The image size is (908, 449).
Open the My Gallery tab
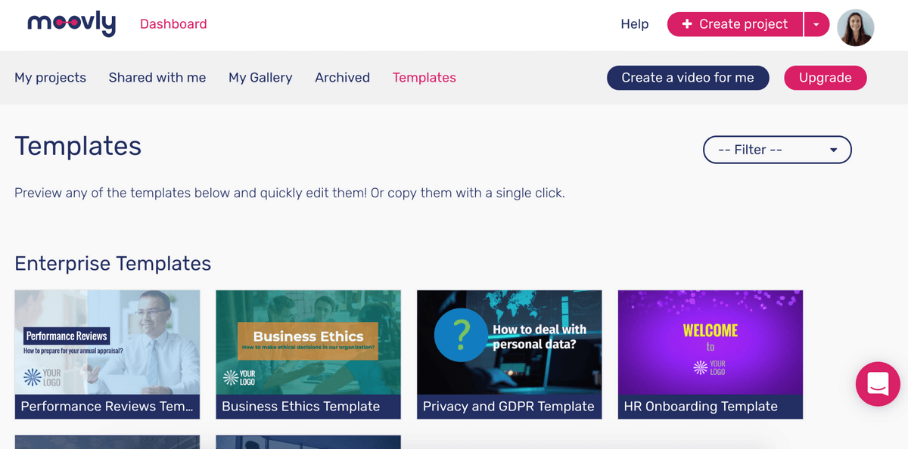pos(260,78)
